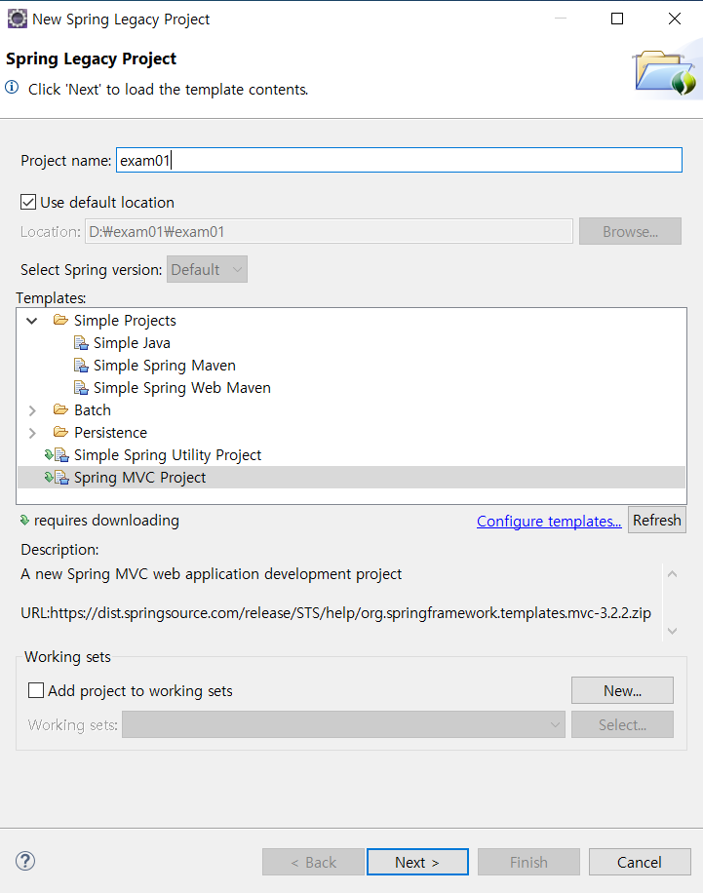Click the Simple Spring Web Maven icon

coord(81,388)
